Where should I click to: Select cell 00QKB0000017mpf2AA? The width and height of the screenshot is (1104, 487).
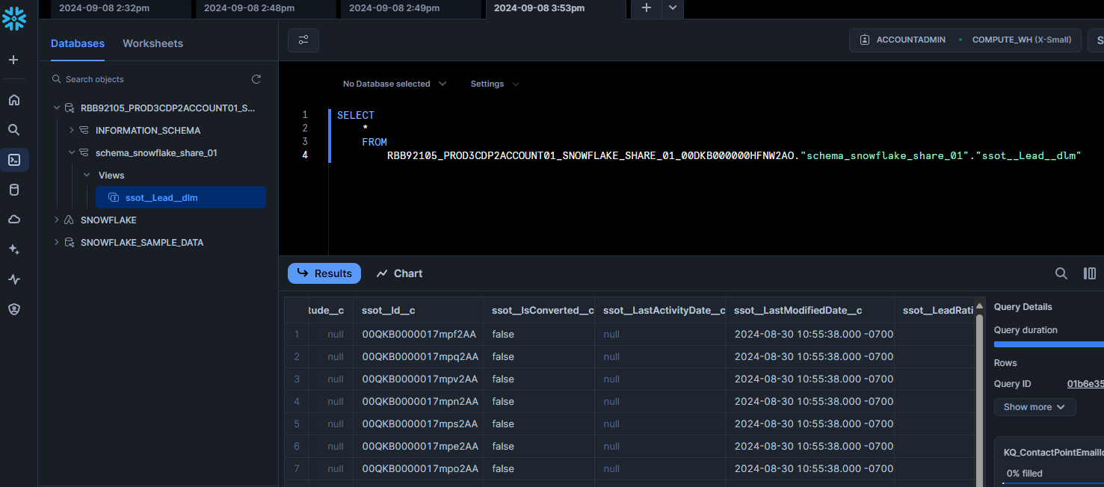pyautogui.click(x=419, y=334)
